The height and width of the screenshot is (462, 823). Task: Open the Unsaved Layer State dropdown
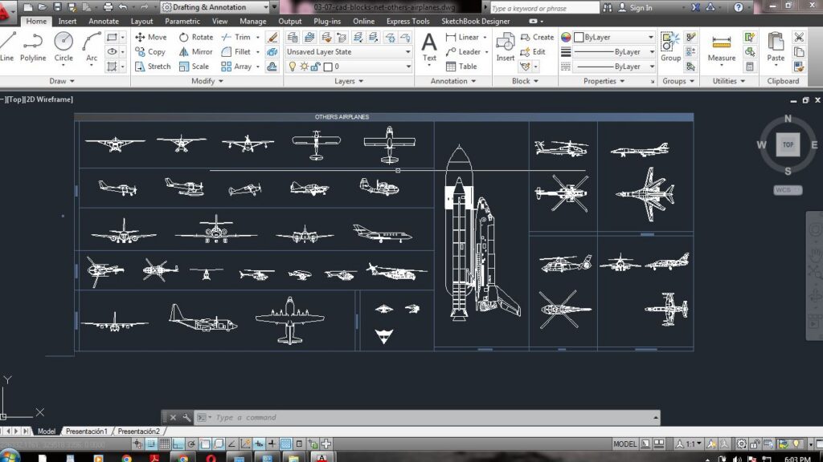349,52
